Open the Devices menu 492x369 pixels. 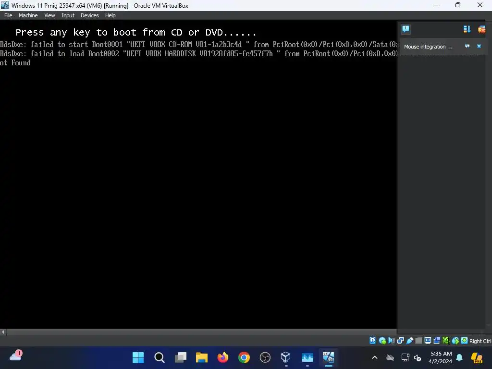coord(89,15)
